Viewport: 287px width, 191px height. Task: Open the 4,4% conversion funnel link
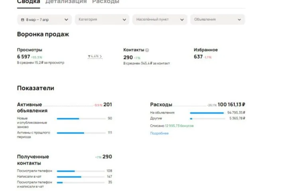(x=95, y=56)
